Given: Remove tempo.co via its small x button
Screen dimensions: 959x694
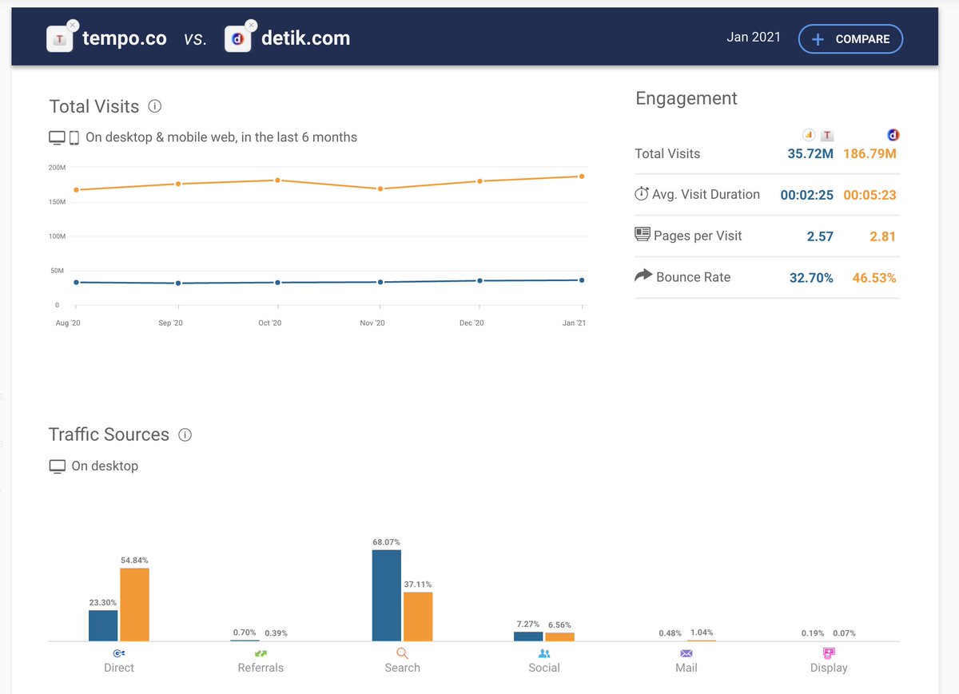Looking at the screenshot, I should [x=73, y=26].
